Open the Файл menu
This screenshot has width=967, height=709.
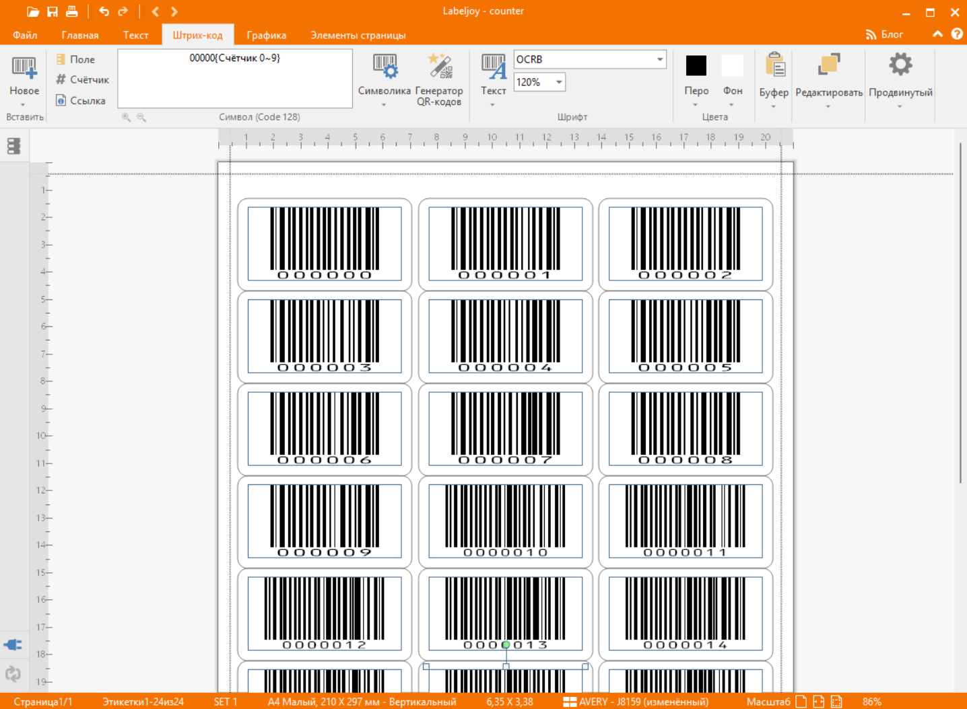[x=25, y=35]
